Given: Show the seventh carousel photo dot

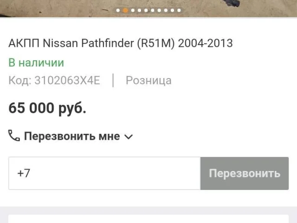Looking at the screenshot, I should (x=159, y=10).
